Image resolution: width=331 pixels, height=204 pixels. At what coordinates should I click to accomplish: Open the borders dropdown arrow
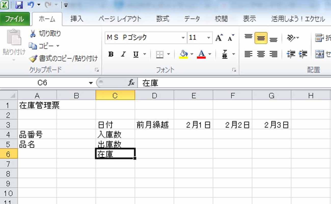click(168, 54)
